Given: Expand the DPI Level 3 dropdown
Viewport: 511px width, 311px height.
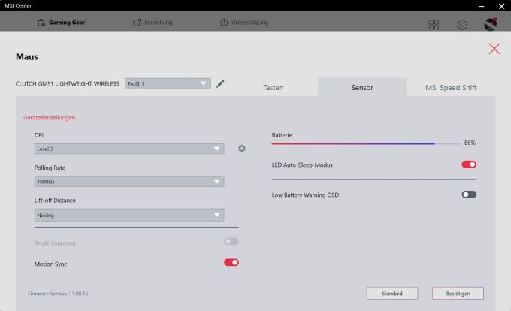Looking at the screenshot, I should (129, 149).
